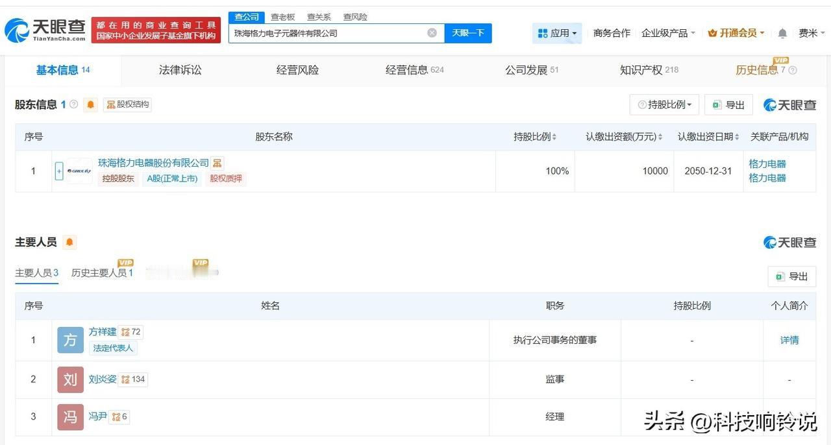
Task: Open 方祥建 profile link
Action: [103, 332]
